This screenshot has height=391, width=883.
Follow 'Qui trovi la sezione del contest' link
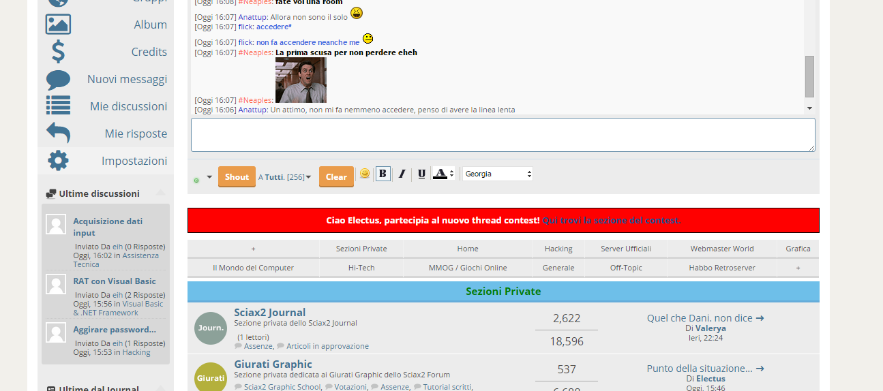[612, 220]
